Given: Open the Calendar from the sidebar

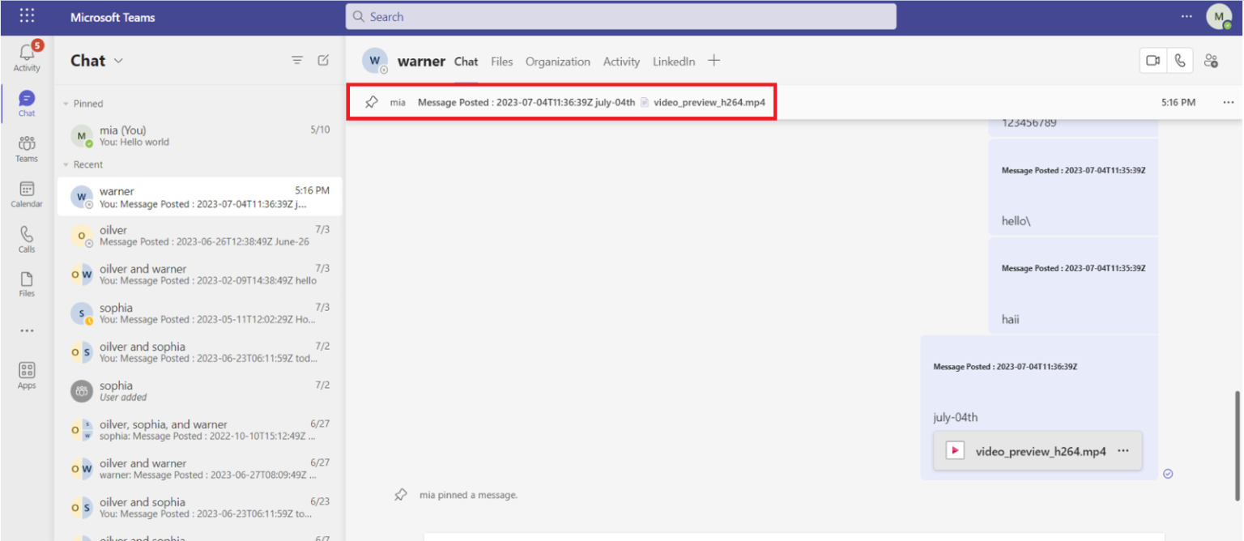Looking at the screenshot, I should click(27, 193).
